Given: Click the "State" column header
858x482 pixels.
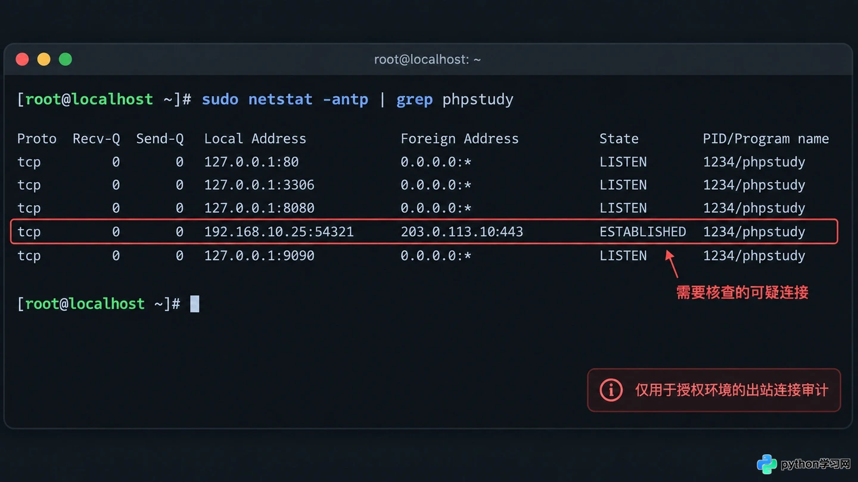Looking at the screenshot, I should [619, 139].
